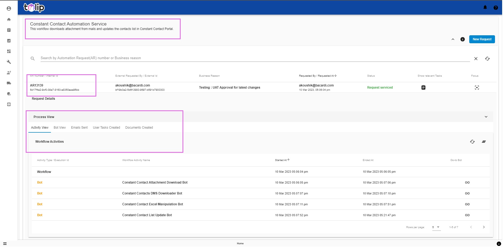
Task: Click the Business Reason text for AR13139
Action: click(229, 88)
